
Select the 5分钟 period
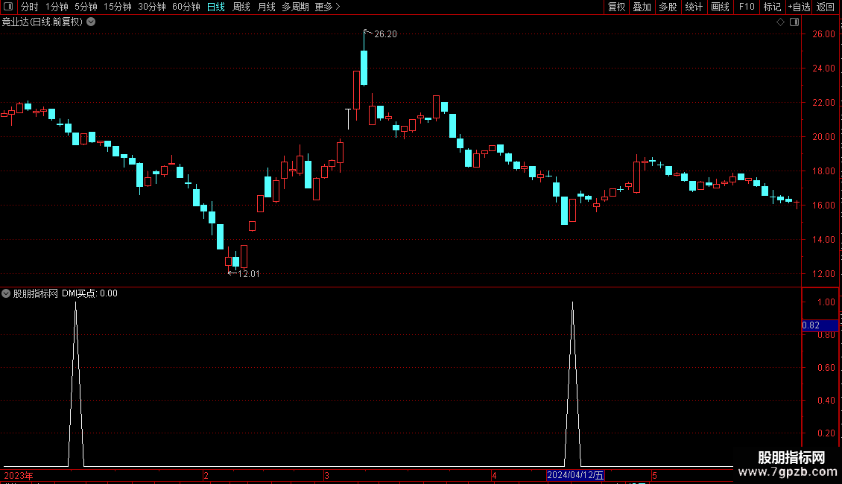click(86, 7)
